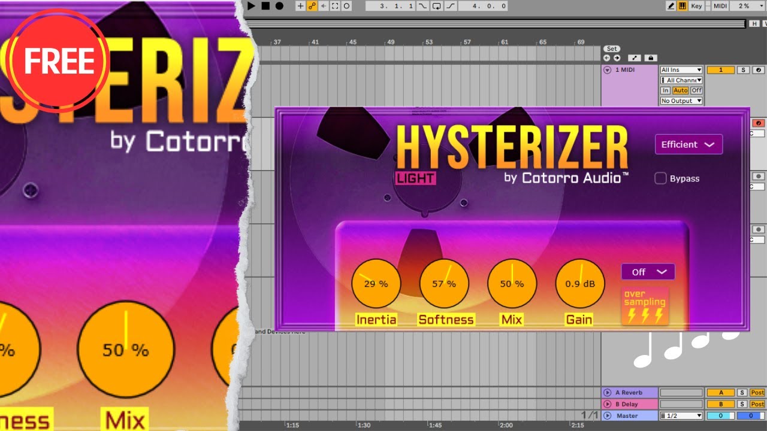
Task: Click the Gain knob at 0.9 dB
Action: point(580,283)
